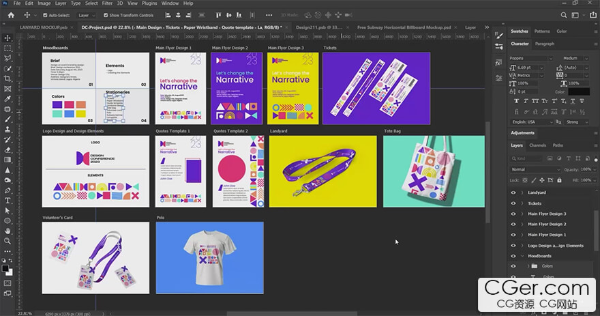
Task: Open the Search icon at top right
Action: [x=564, y=15]
